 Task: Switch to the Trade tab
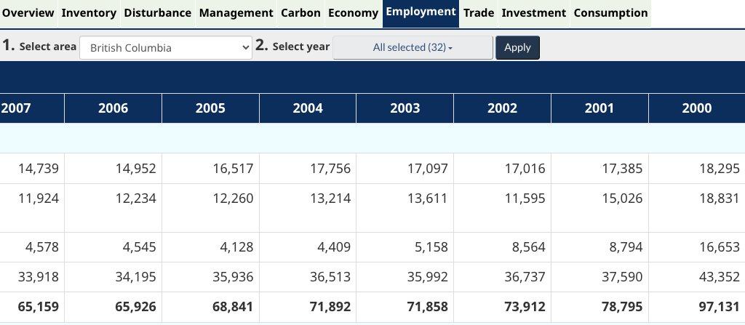(479, 13)
